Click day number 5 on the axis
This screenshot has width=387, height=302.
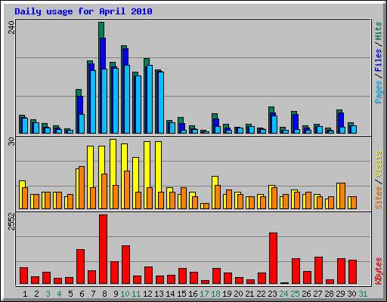click(x=70, y=294)
